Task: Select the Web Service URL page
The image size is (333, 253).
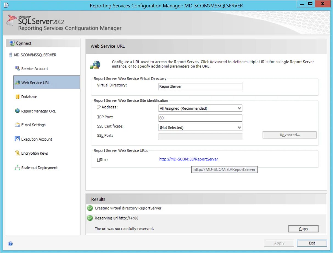Action: pos(47,83)
